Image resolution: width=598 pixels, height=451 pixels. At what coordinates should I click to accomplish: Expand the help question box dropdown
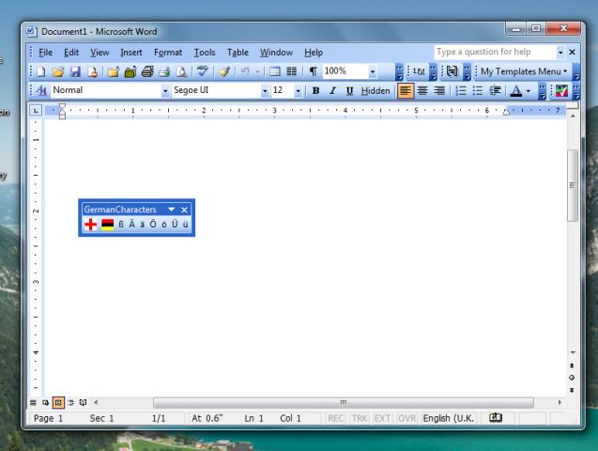[560, 52]
